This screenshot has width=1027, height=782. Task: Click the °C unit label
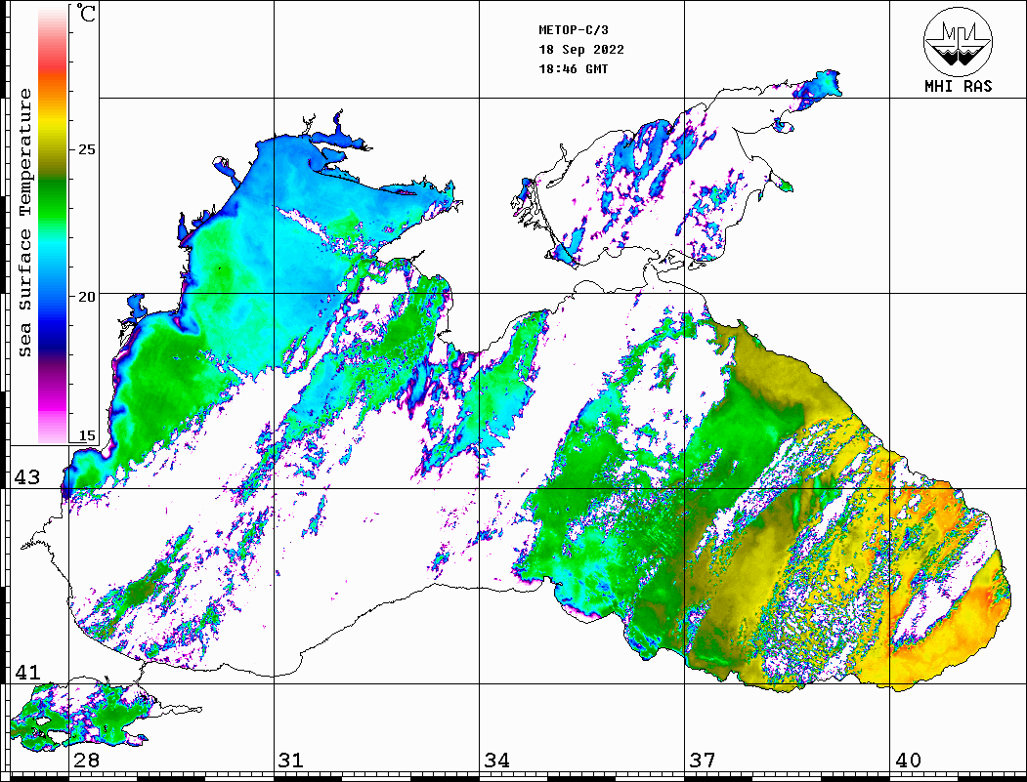[86, 13]
